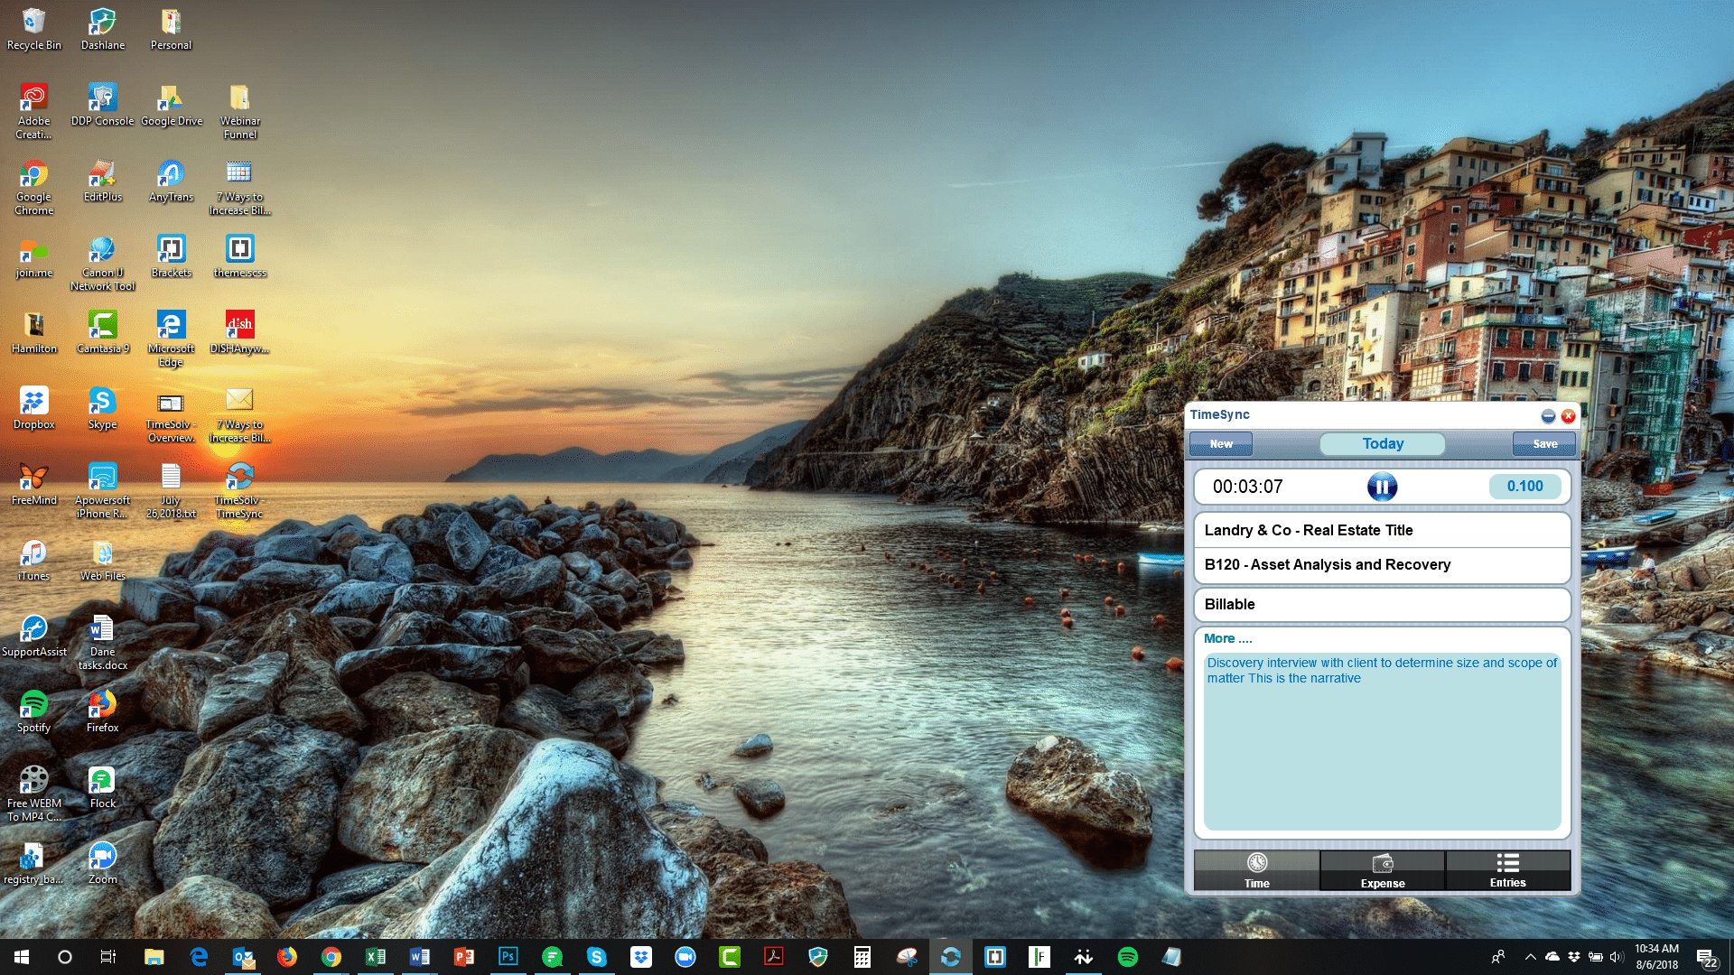Switch to the Entries tab
1734x975 pixels.
pos(1507,870)
